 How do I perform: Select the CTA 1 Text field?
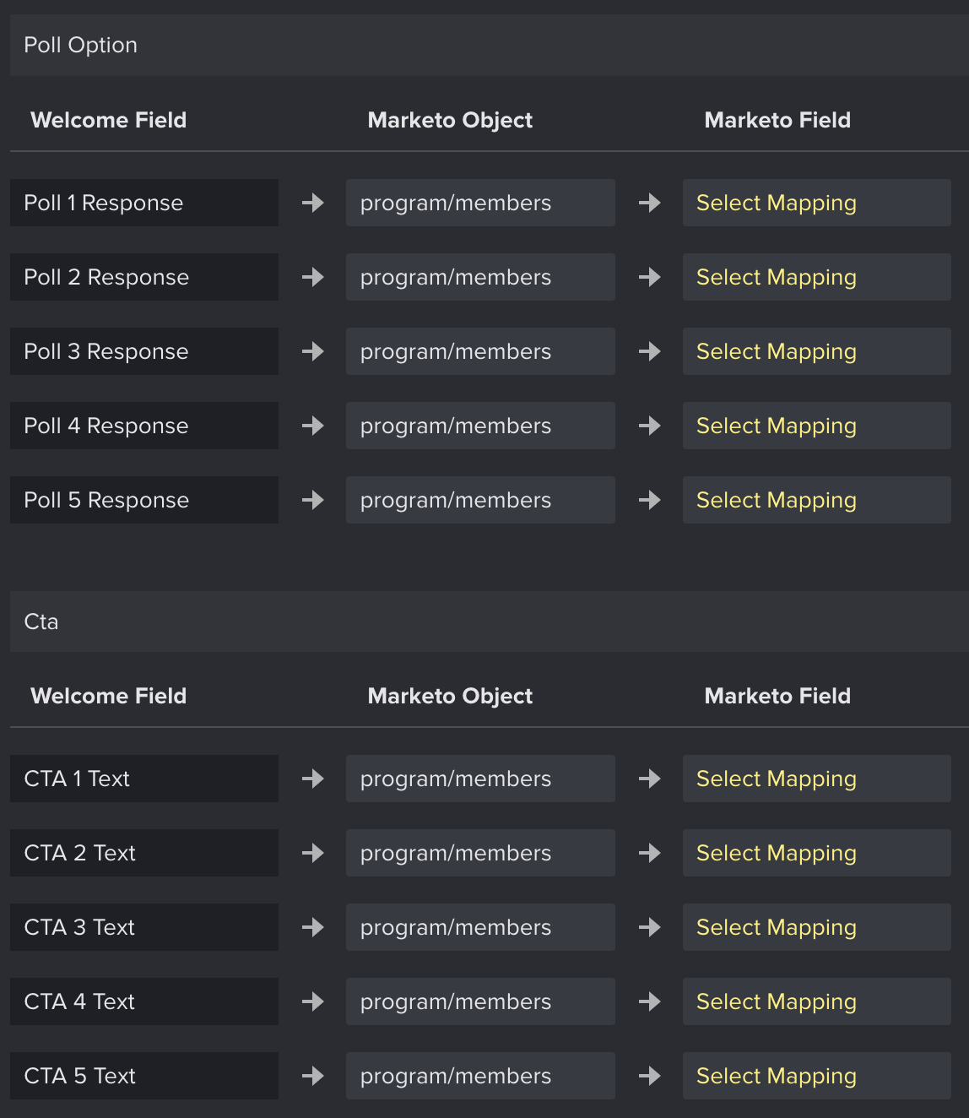144,779
